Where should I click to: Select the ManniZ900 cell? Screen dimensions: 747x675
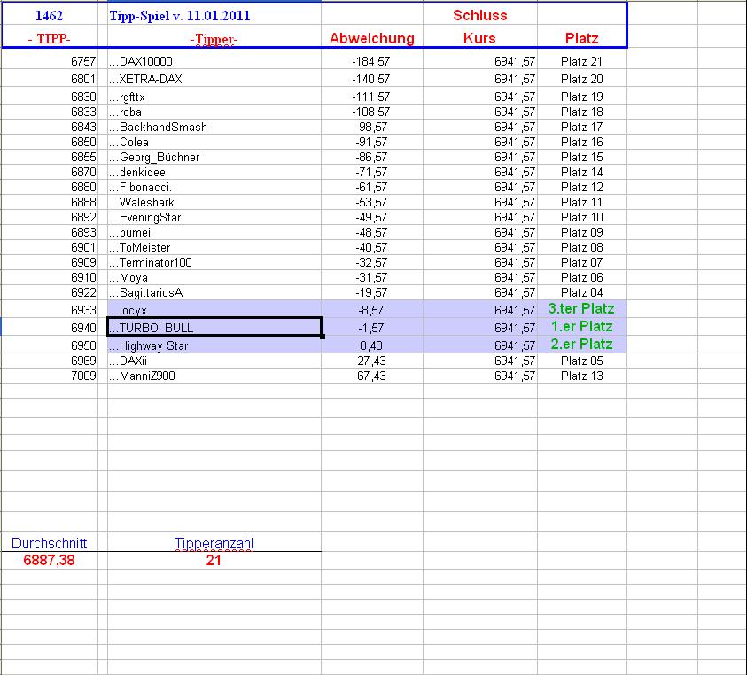[214, 376]
